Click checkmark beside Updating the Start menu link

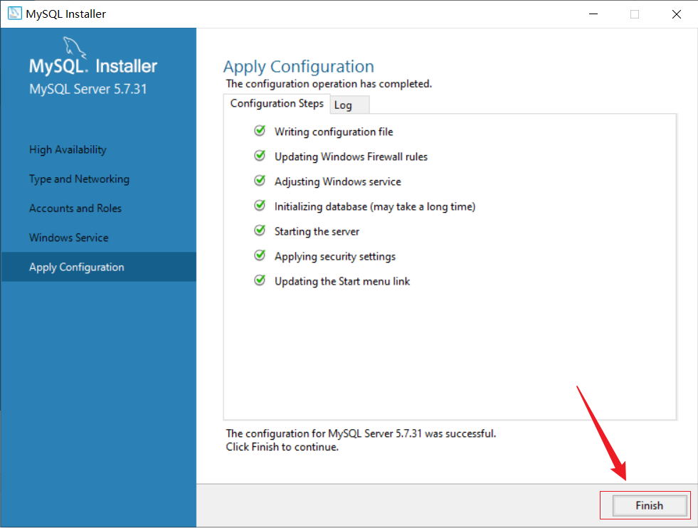tap(260, 280)
